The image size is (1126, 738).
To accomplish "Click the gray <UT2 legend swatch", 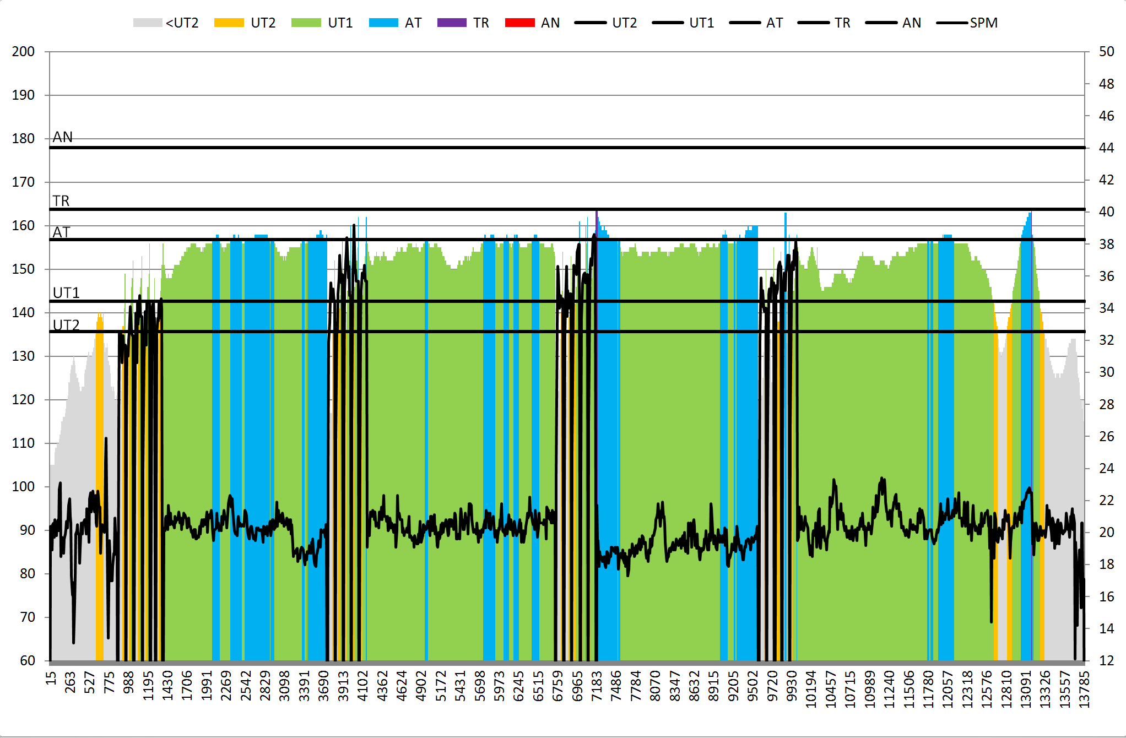I will coord(147,23).
